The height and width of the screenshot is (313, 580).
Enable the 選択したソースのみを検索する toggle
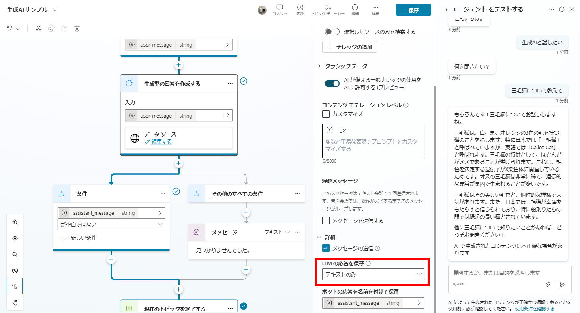point(332,31)
